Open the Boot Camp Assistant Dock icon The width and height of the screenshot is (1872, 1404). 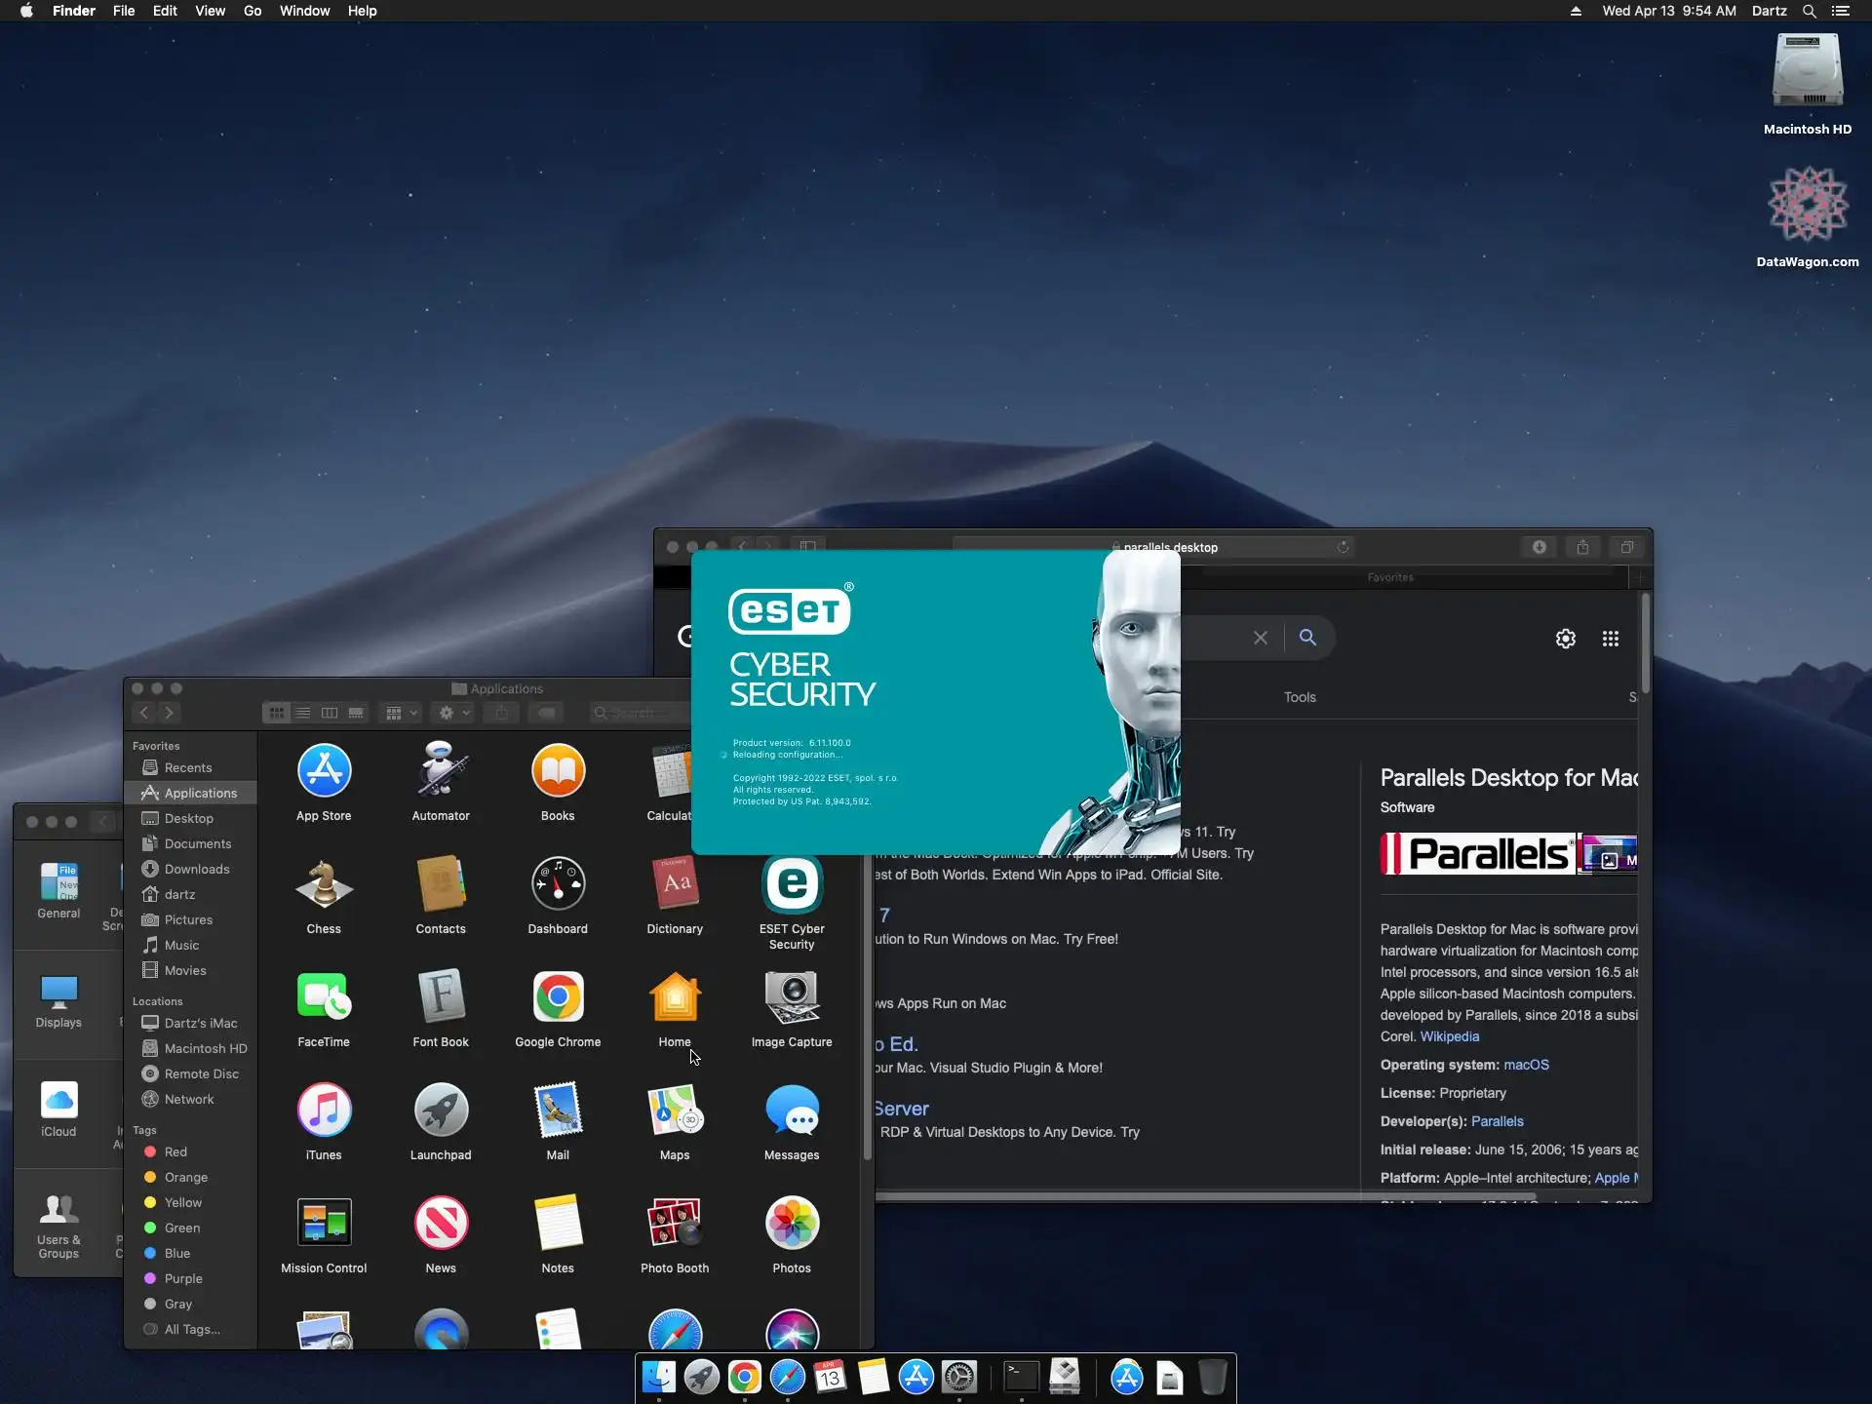[x=1064, y=1378]
